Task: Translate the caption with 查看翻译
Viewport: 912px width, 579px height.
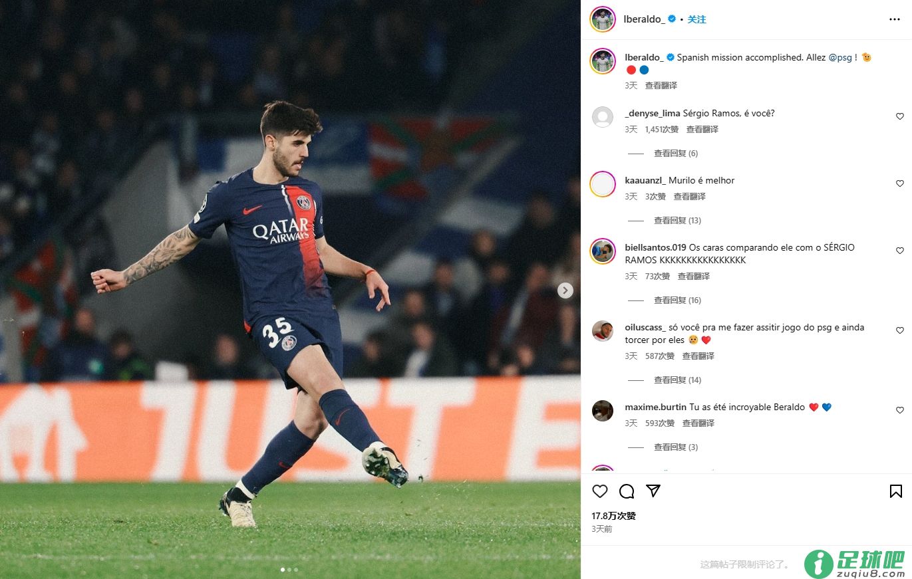Action: (661, 86)
